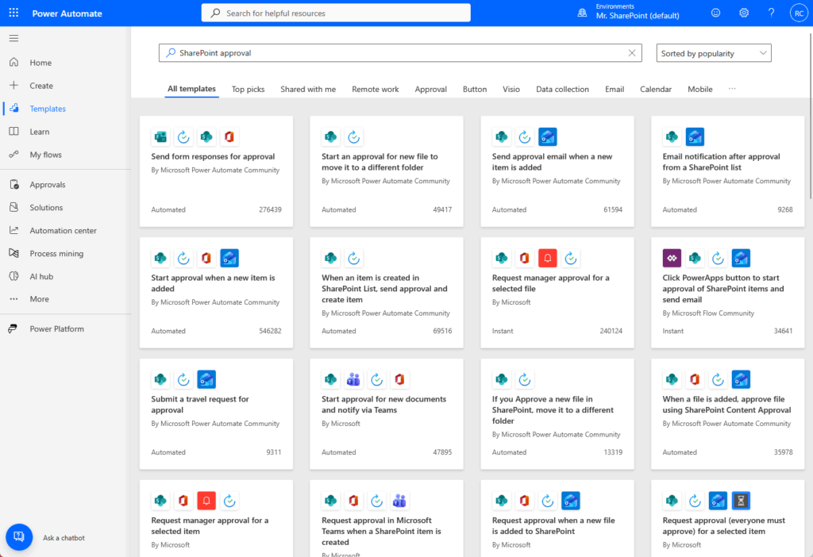Clear the template search with X

point(631,53)
